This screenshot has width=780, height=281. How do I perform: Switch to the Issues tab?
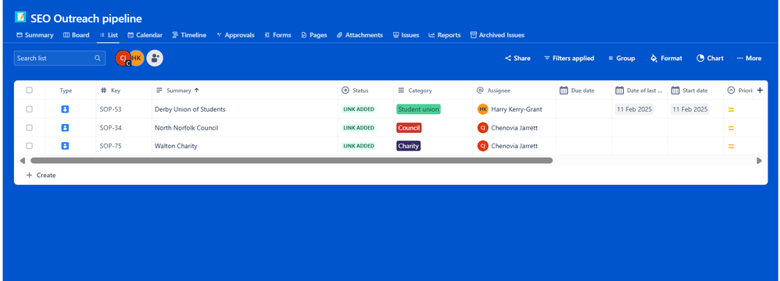click(x=406, y=35)
